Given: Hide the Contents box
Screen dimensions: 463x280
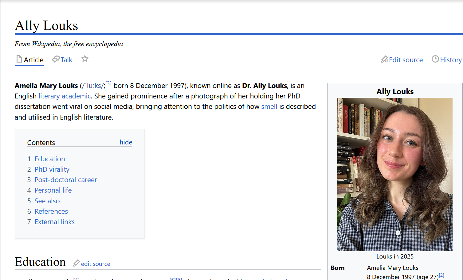Looking at the screenshot, I should pyautogui.click(x=126, y=142).
